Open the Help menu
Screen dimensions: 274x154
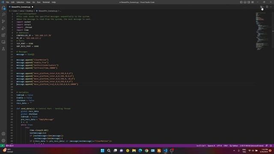click(54, 2)
